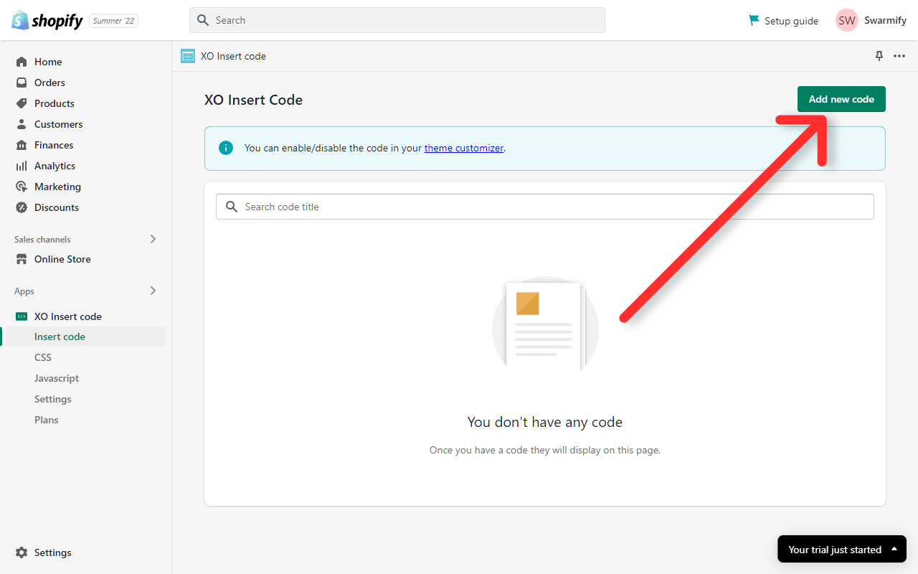Click the Discounts percent badge icon
The width and height of the screenshot is (918, 574).
click(22, 207)
